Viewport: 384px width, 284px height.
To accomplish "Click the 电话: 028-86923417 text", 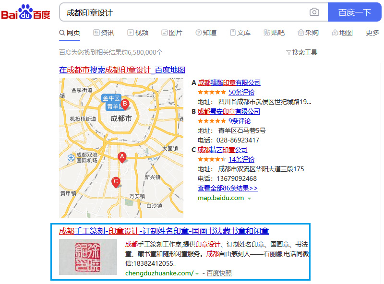I will click(228, 140).
